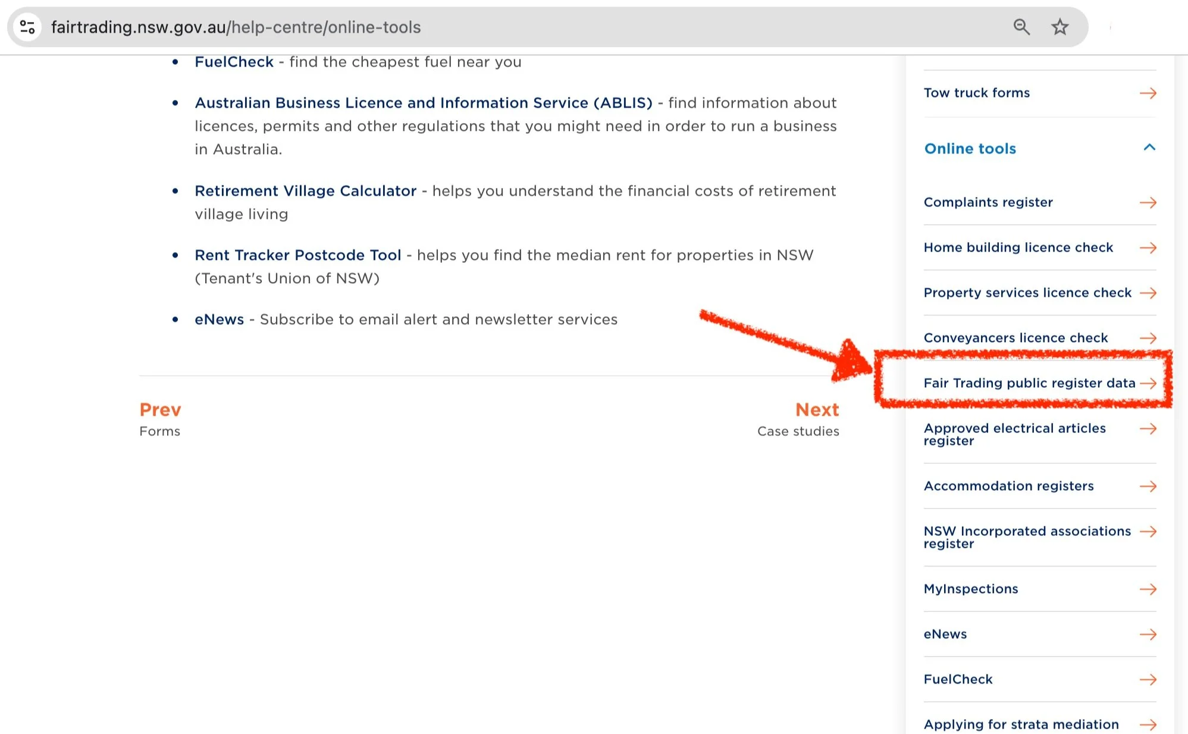Click the zoom magnifier icon in address bar

pos(1021,27)
